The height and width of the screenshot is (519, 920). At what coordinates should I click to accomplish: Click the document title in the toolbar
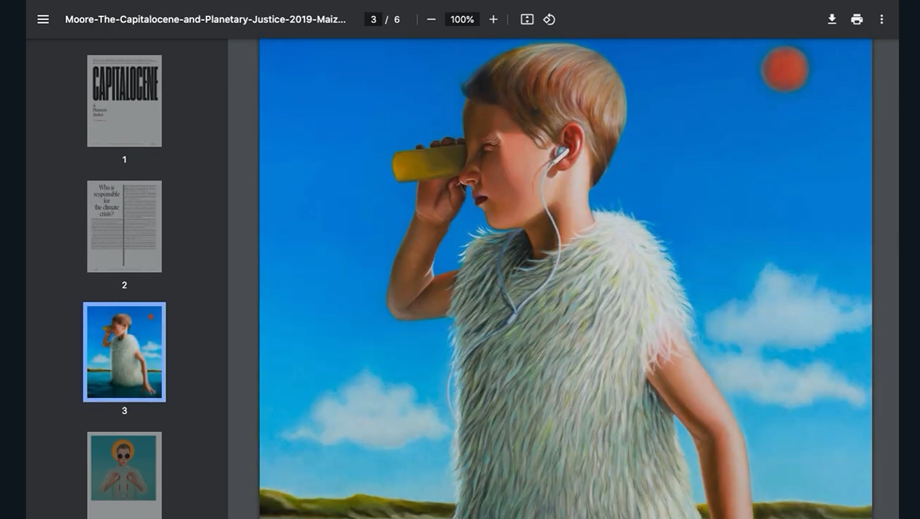point(205,19)
